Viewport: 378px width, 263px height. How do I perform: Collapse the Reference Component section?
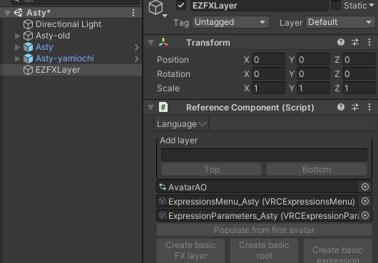click(151, 108)
